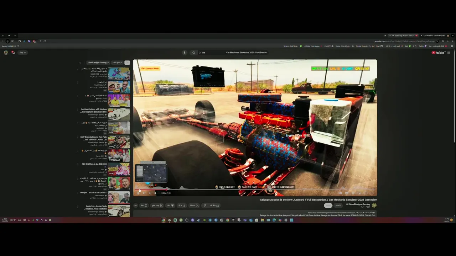Image resolution: width=456 pixels, height=256 pixels.
Task: Open options menu for 'Car Wash is Busy' video
Action: click(78, 110)
